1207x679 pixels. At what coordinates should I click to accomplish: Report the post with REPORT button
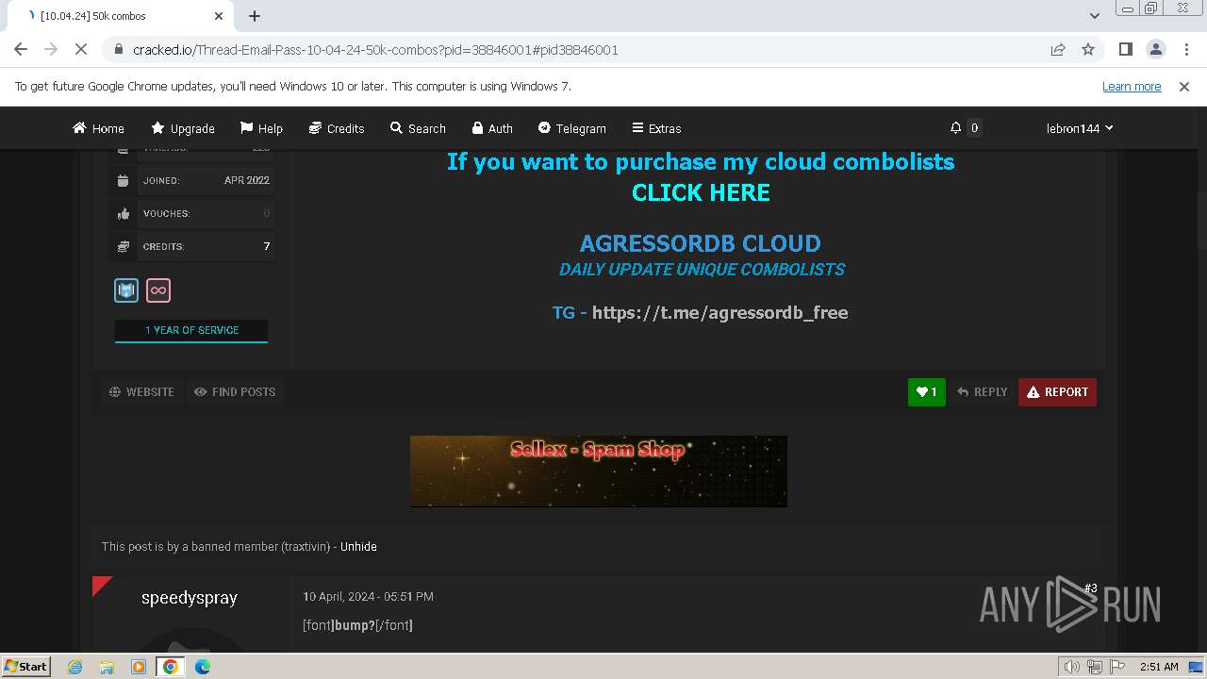tap(1057, 392)
